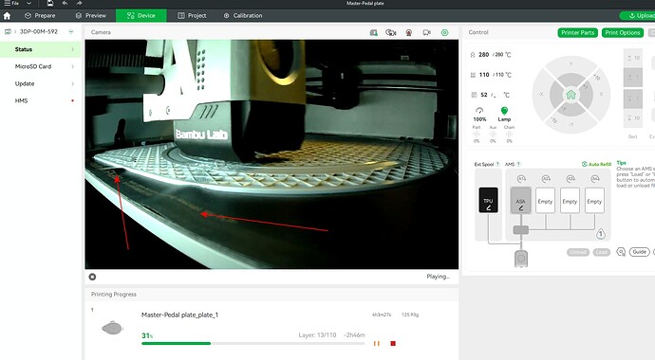The height and width of the screenshot is (360, 655).
Task: Click the Home axis button in the jog wheel
Action: [x=571, y=95]
